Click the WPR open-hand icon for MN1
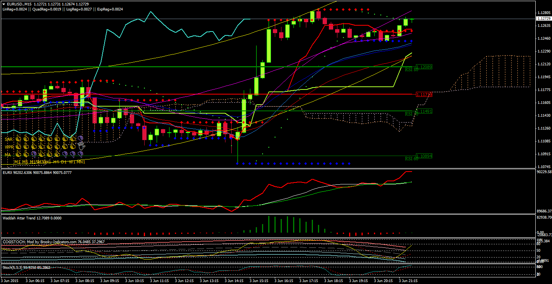The height and width of the screenshot is (284, 552). point(81,146)
